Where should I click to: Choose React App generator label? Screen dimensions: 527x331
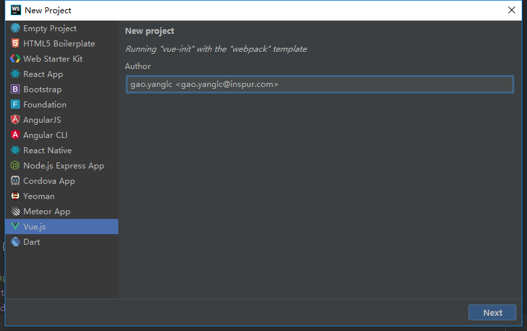[43, 74]
